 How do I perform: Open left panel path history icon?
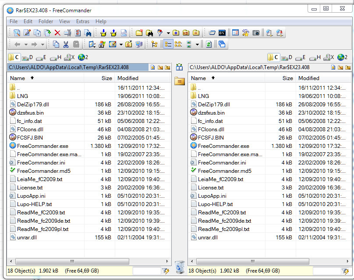[x=153, y=67]
